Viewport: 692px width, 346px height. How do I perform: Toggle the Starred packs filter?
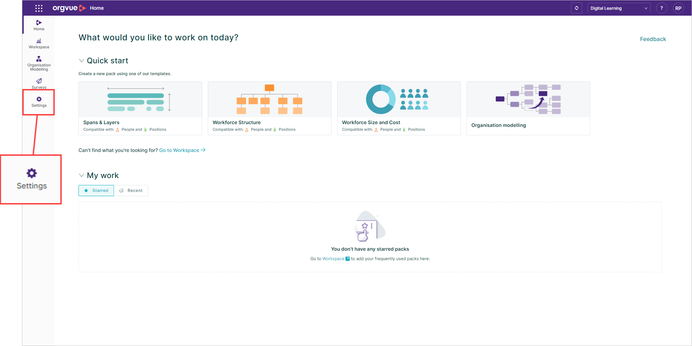pos(96,190)
